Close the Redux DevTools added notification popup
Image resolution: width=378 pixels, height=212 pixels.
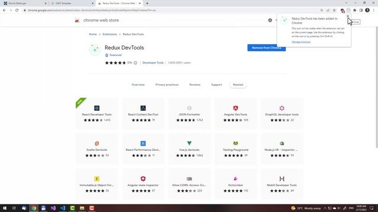tap(348, 16)
